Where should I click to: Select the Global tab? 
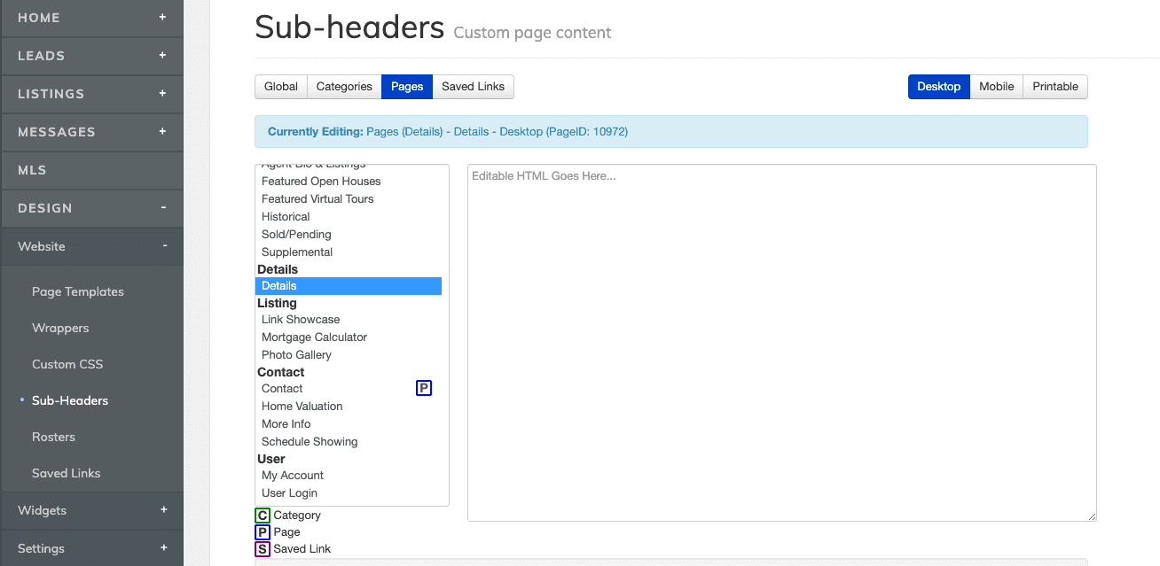(x=280, y=86)
